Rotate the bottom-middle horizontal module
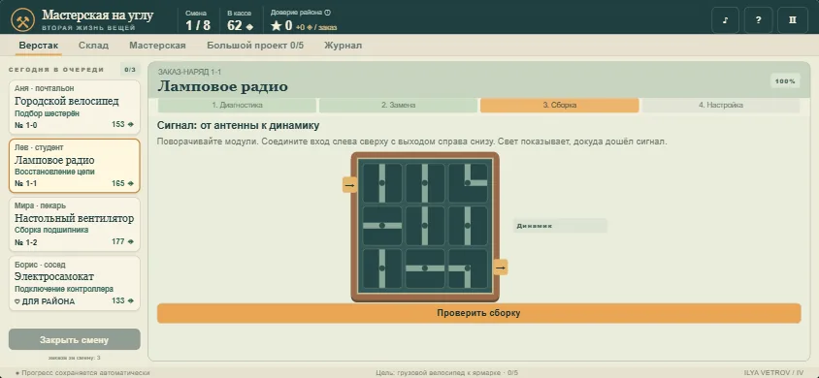 click(x=425, y=268)
